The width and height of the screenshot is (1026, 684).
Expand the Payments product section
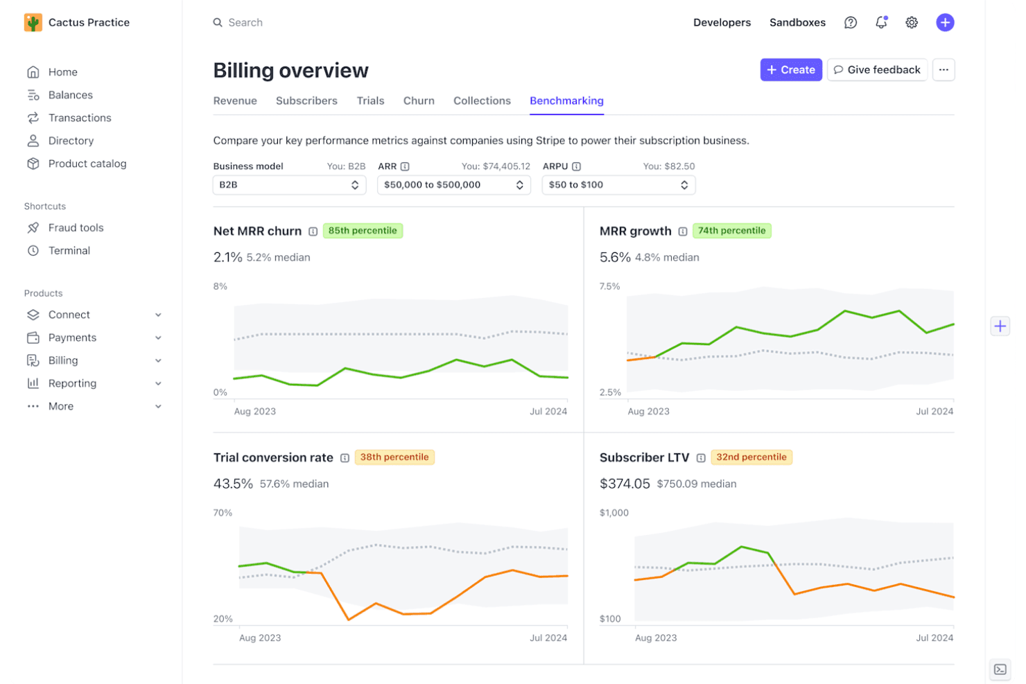158,337
